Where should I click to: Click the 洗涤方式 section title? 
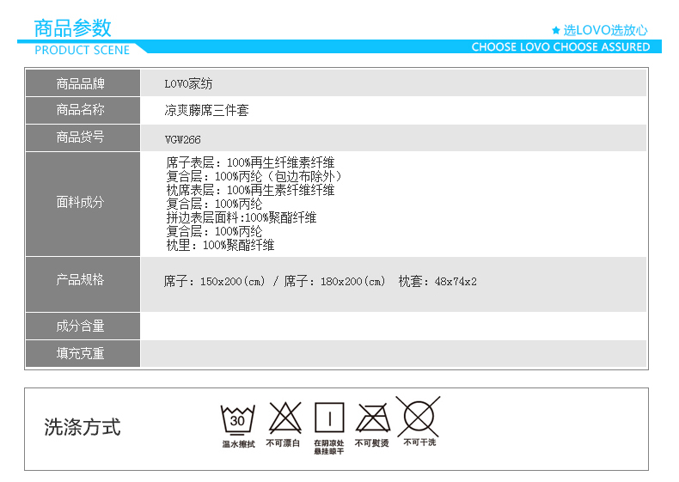point(83,427)
